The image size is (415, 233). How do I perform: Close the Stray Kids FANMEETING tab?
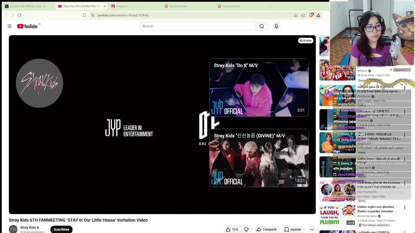coord(104,6)
